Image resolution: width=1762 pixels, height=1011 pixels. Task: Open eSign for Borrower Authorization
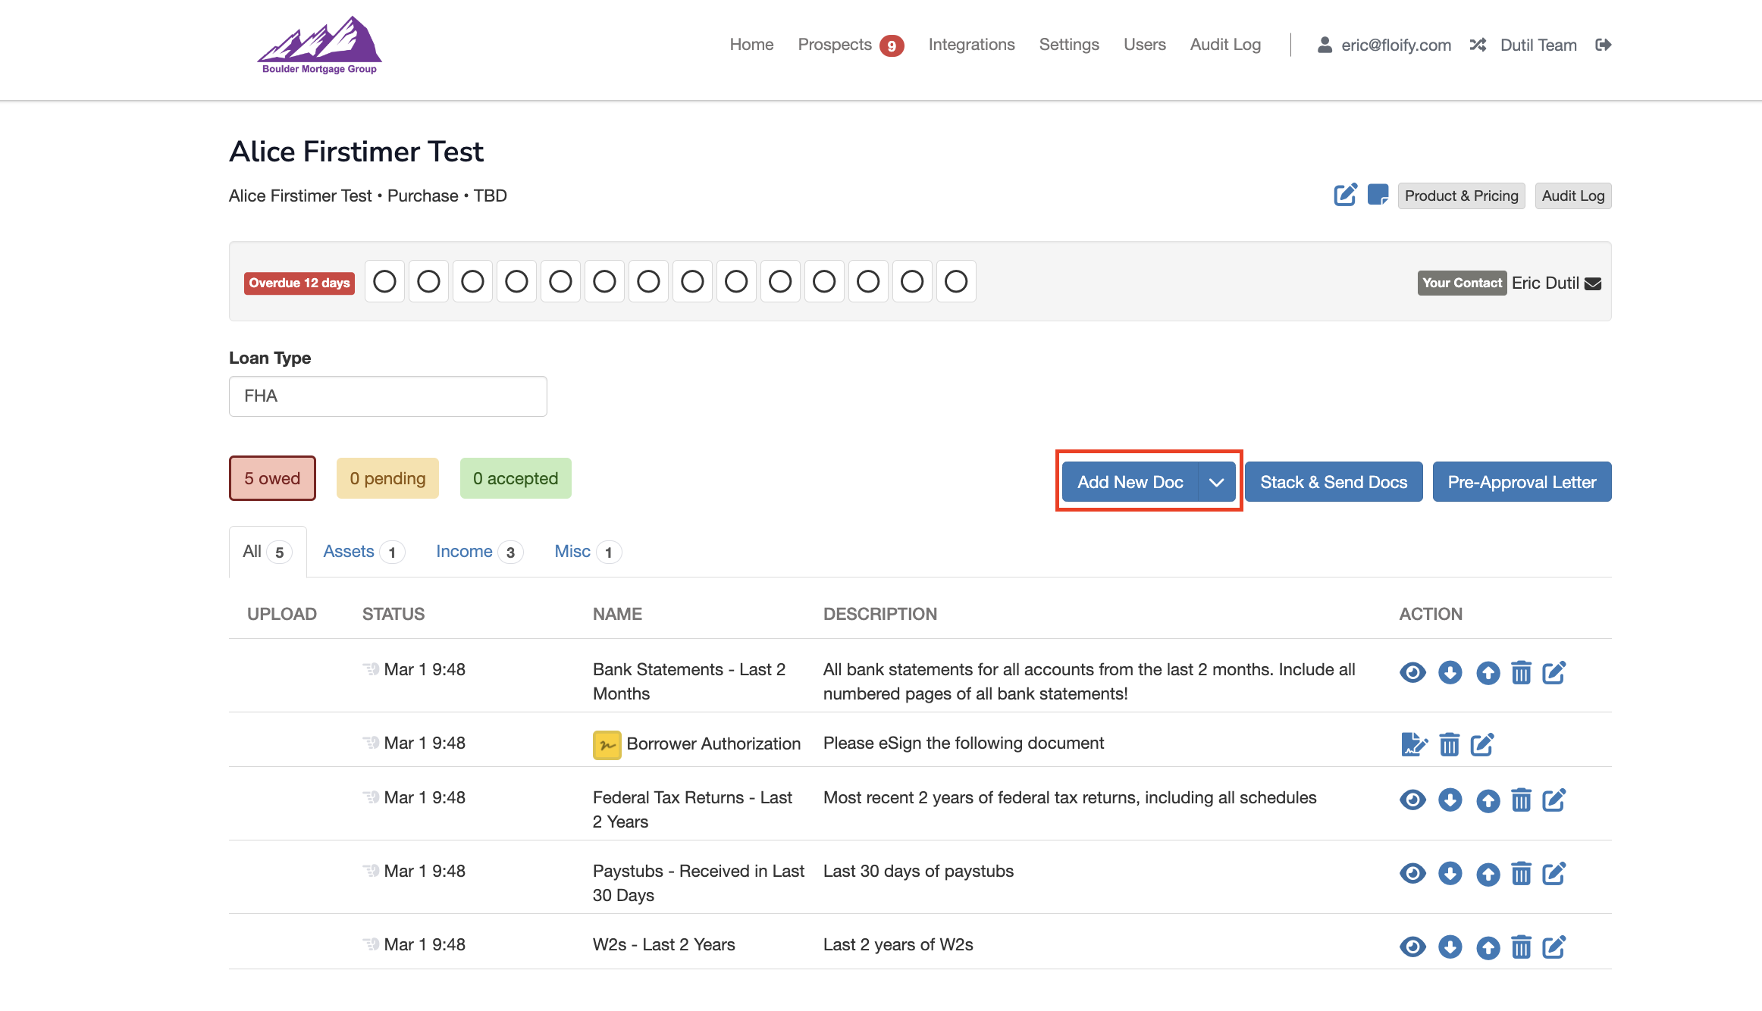pos(1414,744)
